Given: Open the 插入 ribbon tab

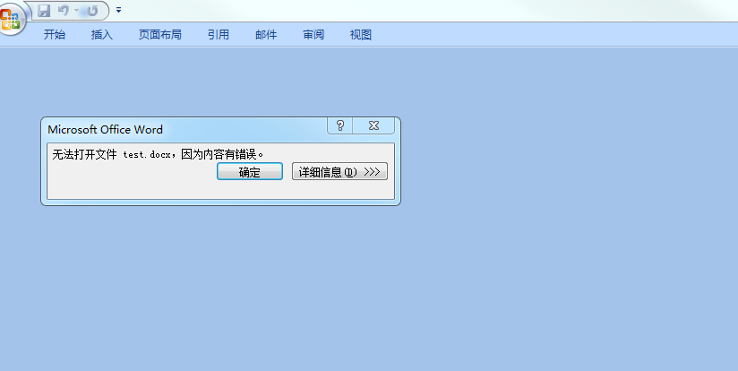Looking at the screenshot, I should tap(102, 34).
